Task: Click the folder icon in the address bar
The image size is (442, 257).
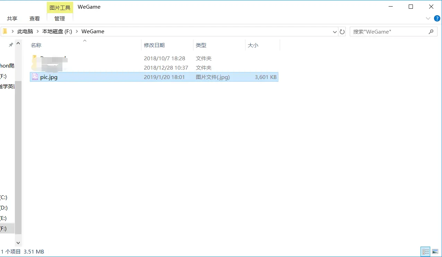Action: (5, 32)
